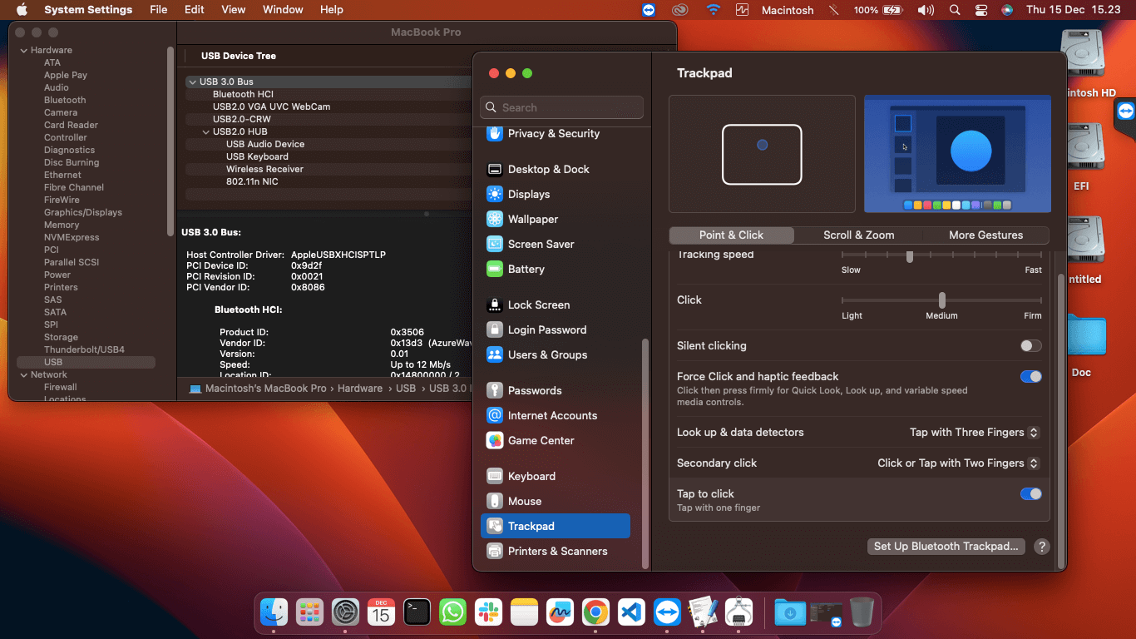The image size is (1136, 639).
Task: Open the Calendar app in Dock
Action: click(x=381, y=612)
